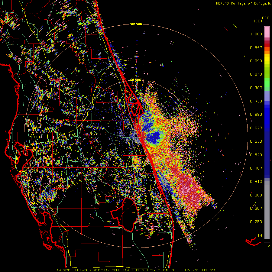272x272 pixels.
Task: Click the 1.000 value on the color scale
Action: tap(256, 34)
